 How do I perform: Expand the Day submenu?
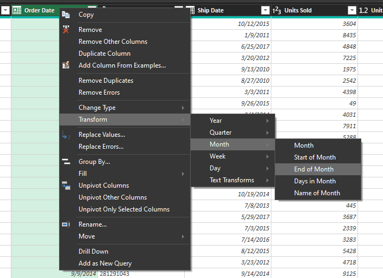pos(268,168)
